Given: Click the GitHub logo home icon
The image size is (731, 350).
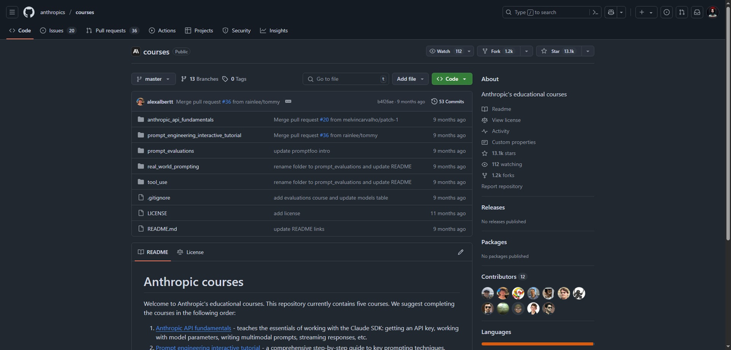Looking at the screenshot, I should click(x=29, y=12).
